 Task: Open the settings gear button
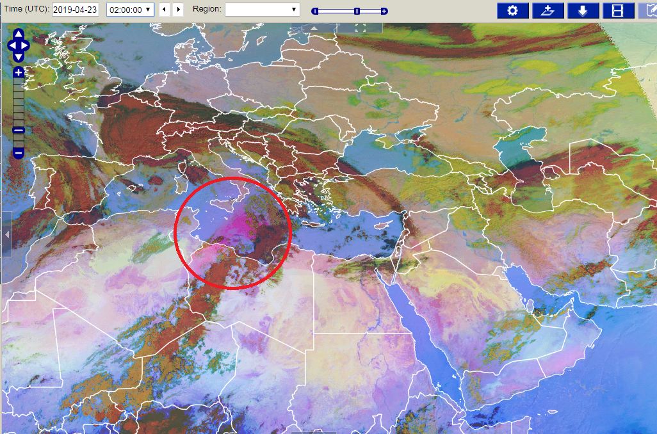(512, 10)
